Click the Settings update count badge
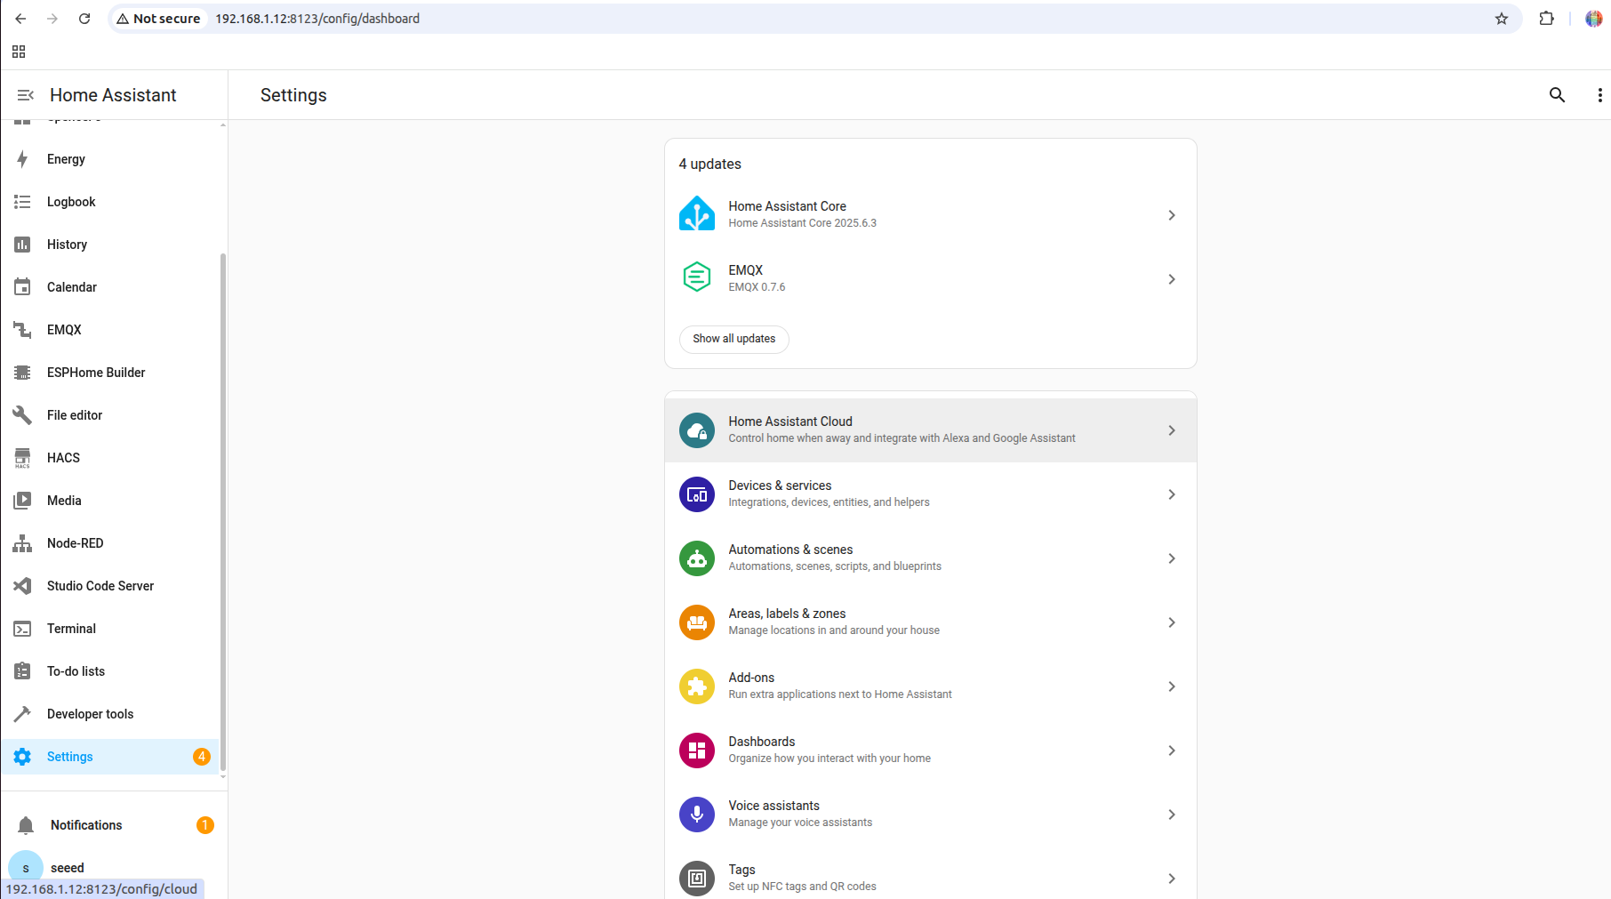This screenshot has width=1611, height=899. tap(202, 757)
